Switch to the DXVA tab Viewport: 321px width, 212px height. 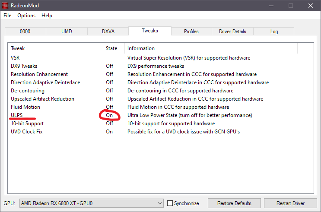pyautogui.click(x=108, y=32)
